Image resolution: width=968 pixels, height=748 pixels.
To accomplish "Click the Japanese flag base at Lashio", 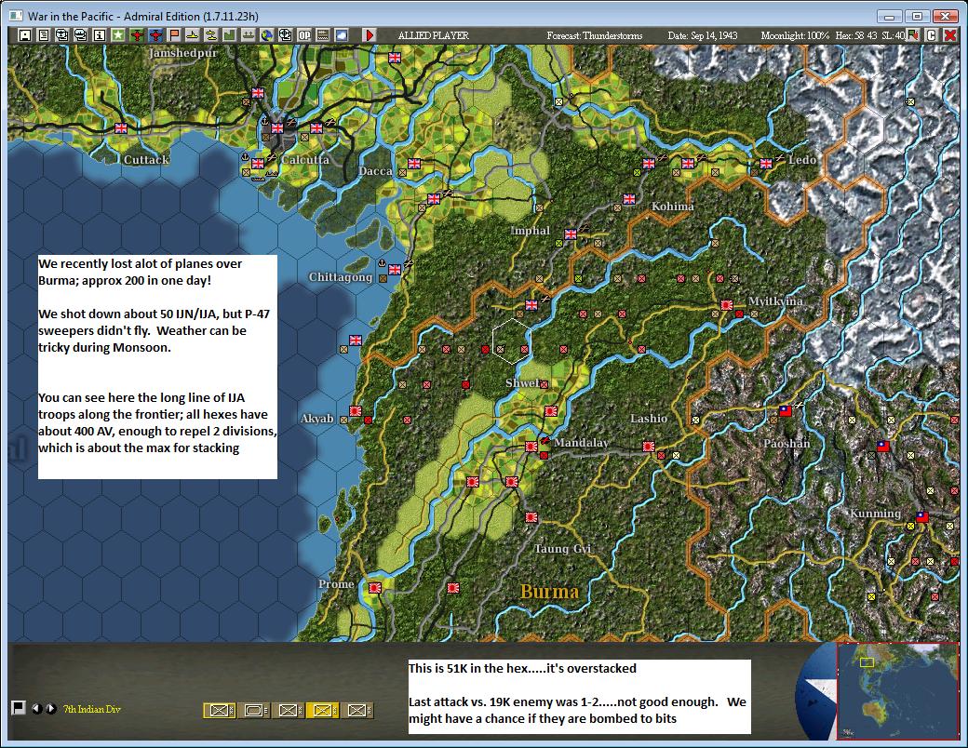I will (x=649, y=446).
